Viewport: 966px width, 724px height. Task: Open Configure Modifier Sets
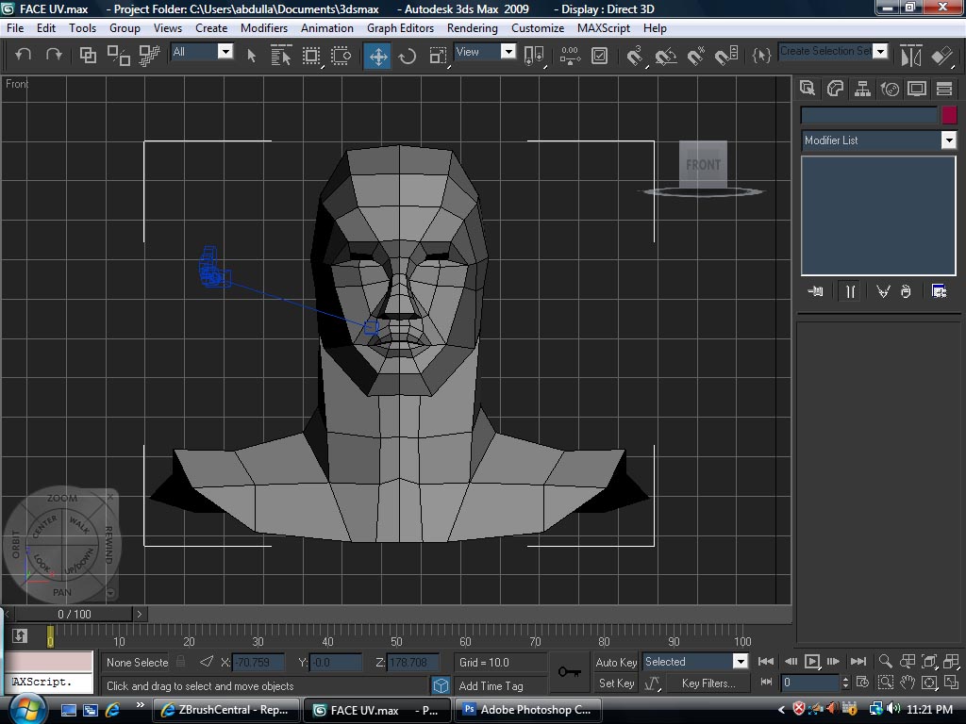click(x=939, y=291)
